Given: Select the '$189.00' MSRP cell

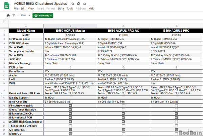Looking at the screenshot, I should click(123, 35).
